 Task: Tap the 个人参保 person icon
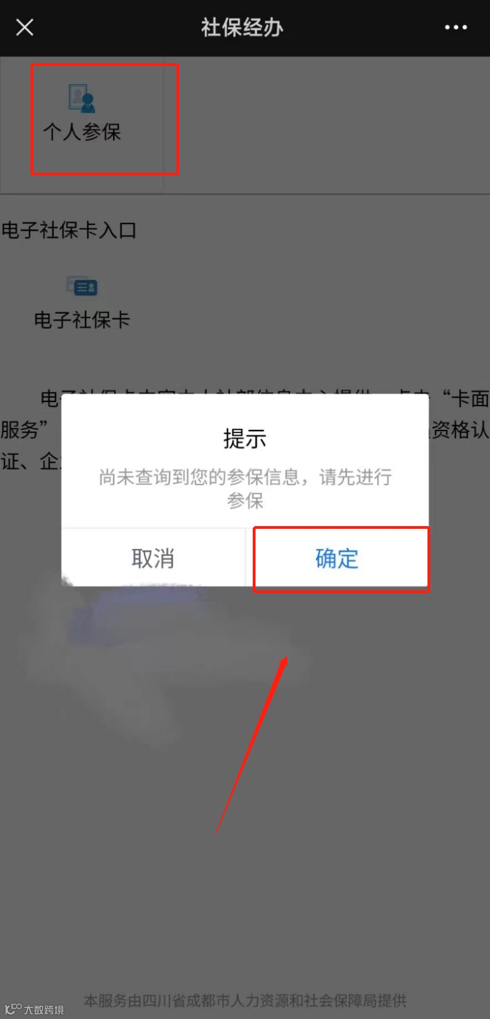[82, 98]
